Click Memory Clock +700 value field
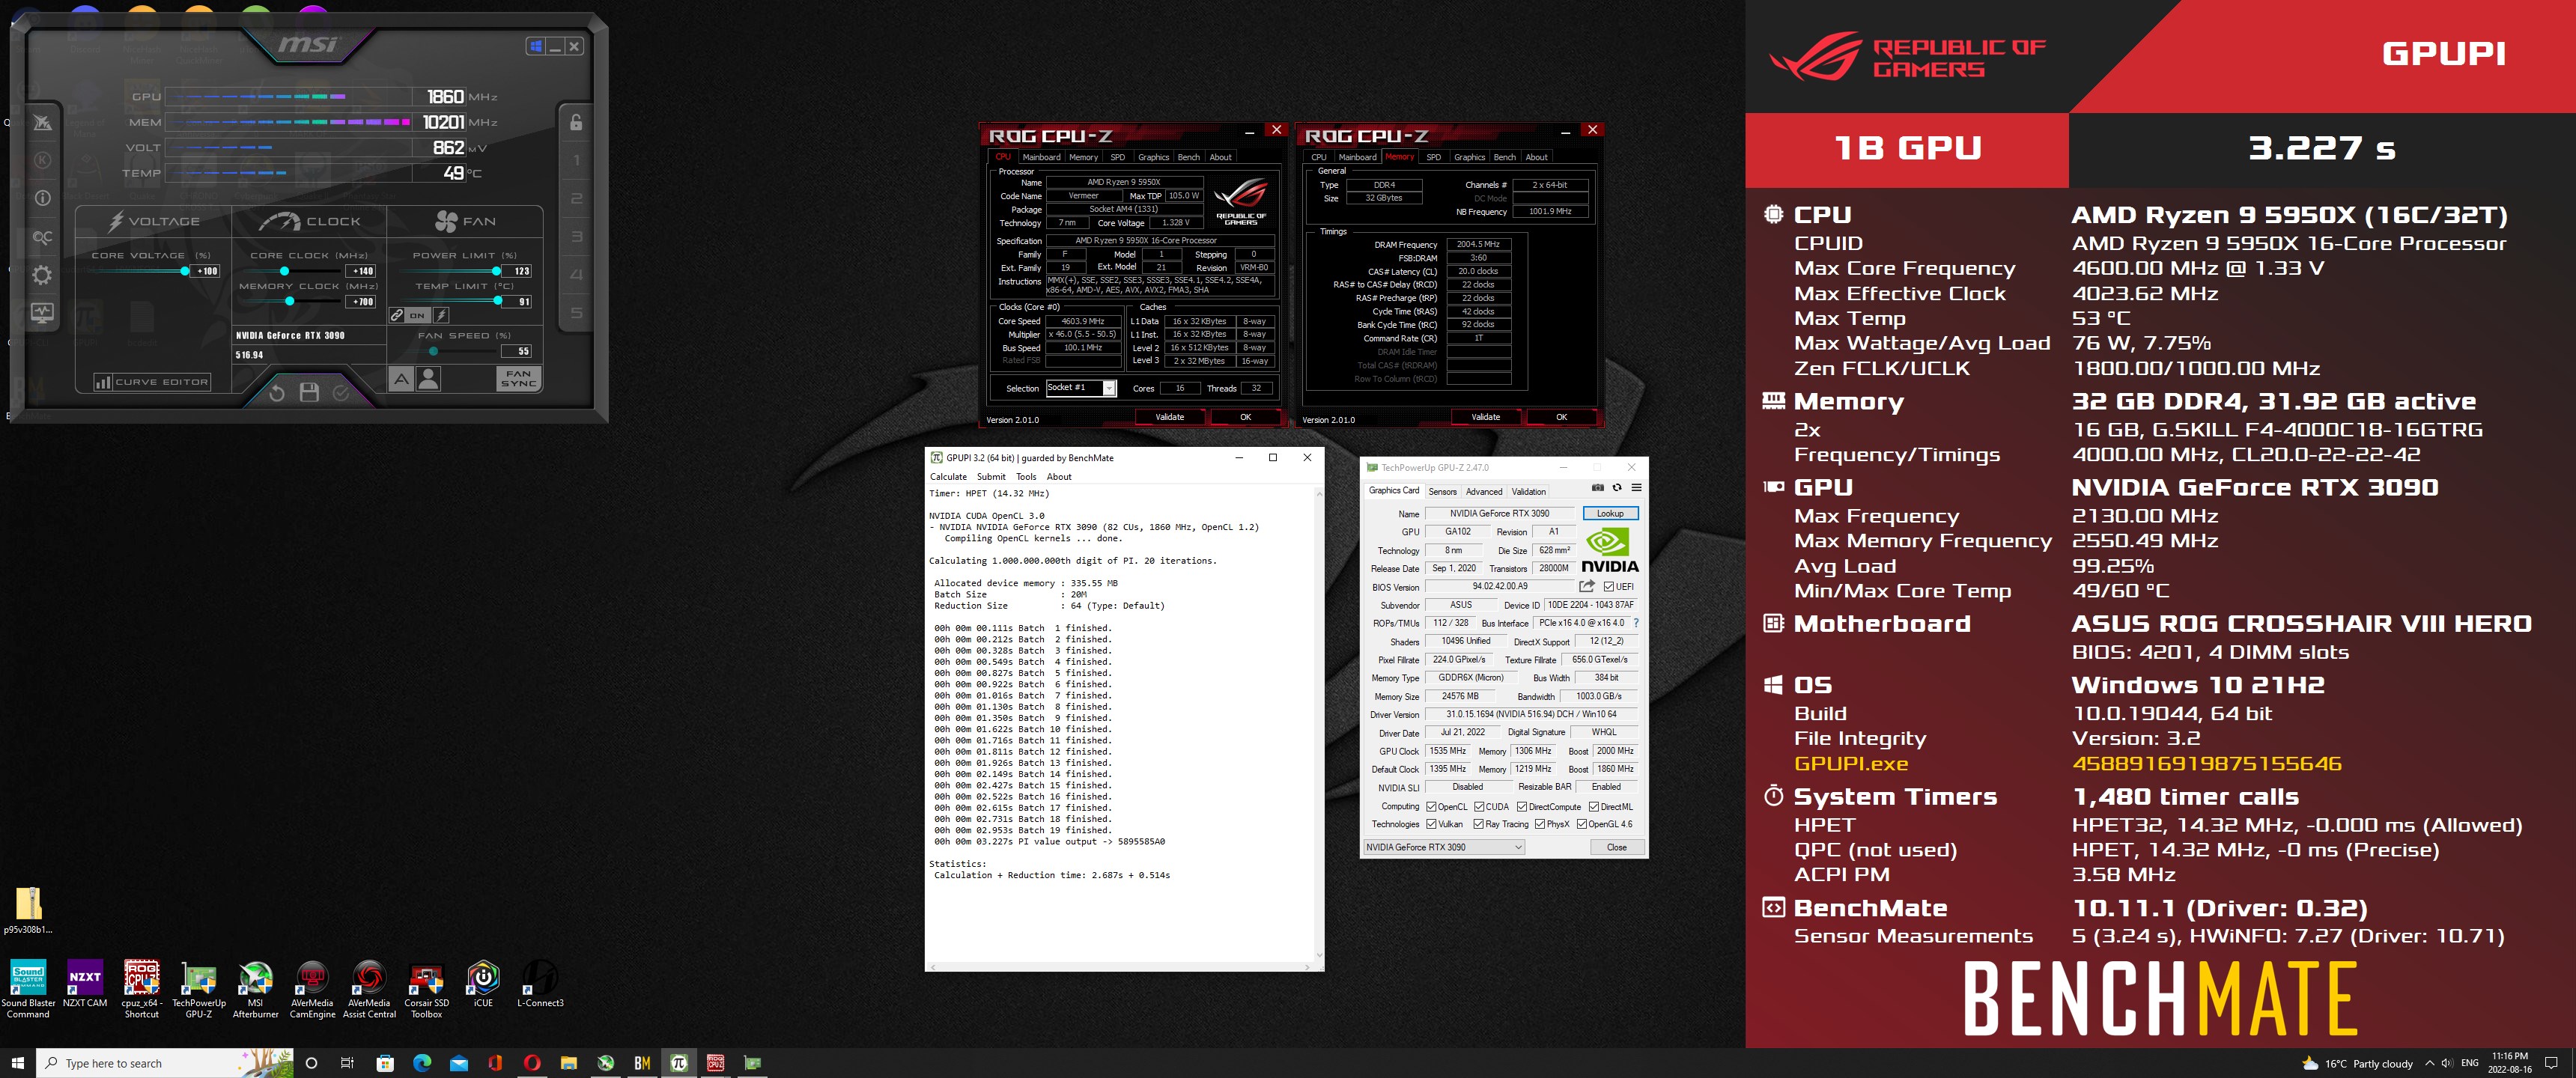 click(x=362, y=302)
